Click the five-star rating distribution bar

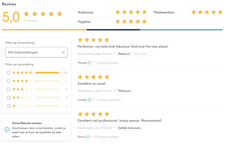[x=47, y=73]
